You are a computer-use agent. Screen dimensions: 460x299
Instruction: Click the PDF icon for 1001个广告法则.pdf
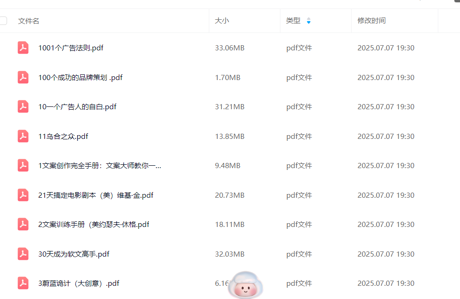[23, 48]
